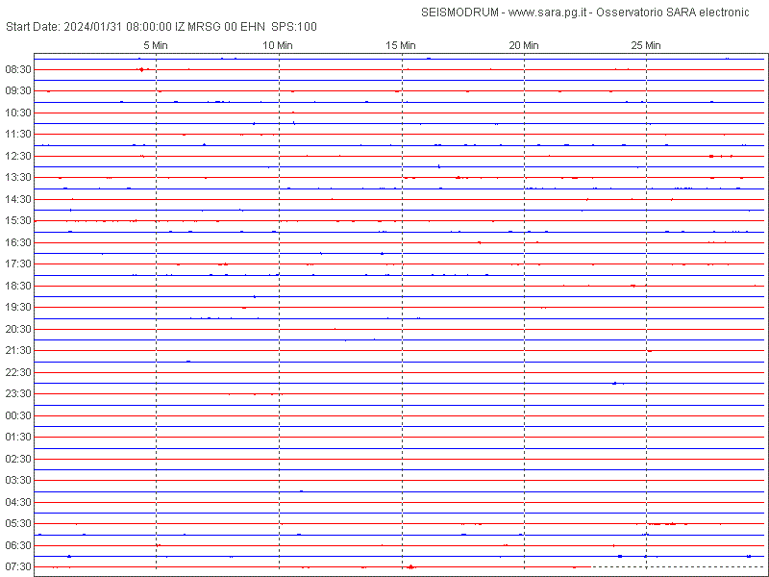This screenshot has height=577, width=769.
Task: Select the 04:30 time row label
Action: click(18, 502)
